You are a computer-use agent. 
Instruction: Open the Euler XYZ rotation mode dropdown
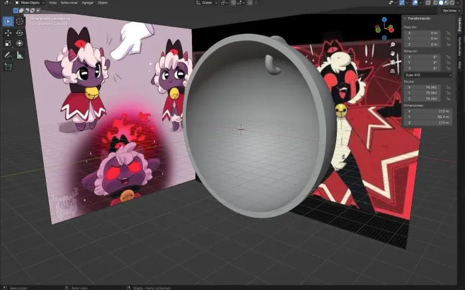click(x=428, y=75)
